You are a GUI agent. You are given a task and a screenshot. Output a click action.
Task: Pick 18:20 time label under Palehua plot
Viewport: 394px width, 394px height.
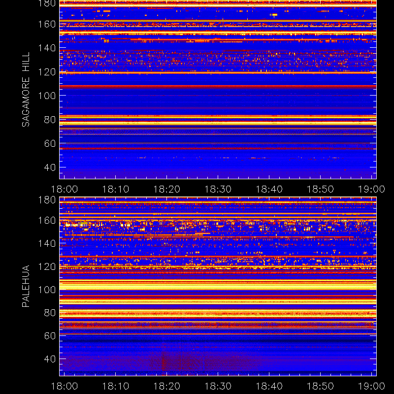pyautogui.click(x=167, y=386)
